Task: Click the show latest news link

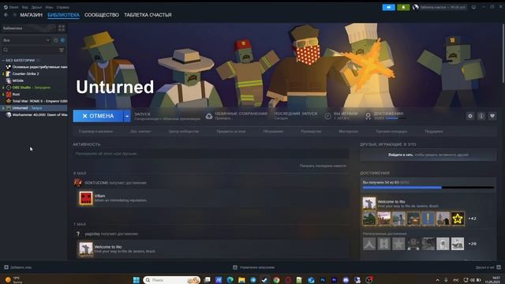Action: click(323, 166)
